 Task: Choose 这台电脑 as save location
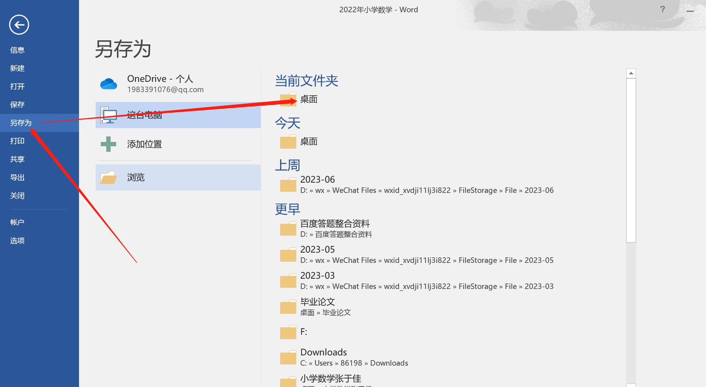[x=178, y=115]
